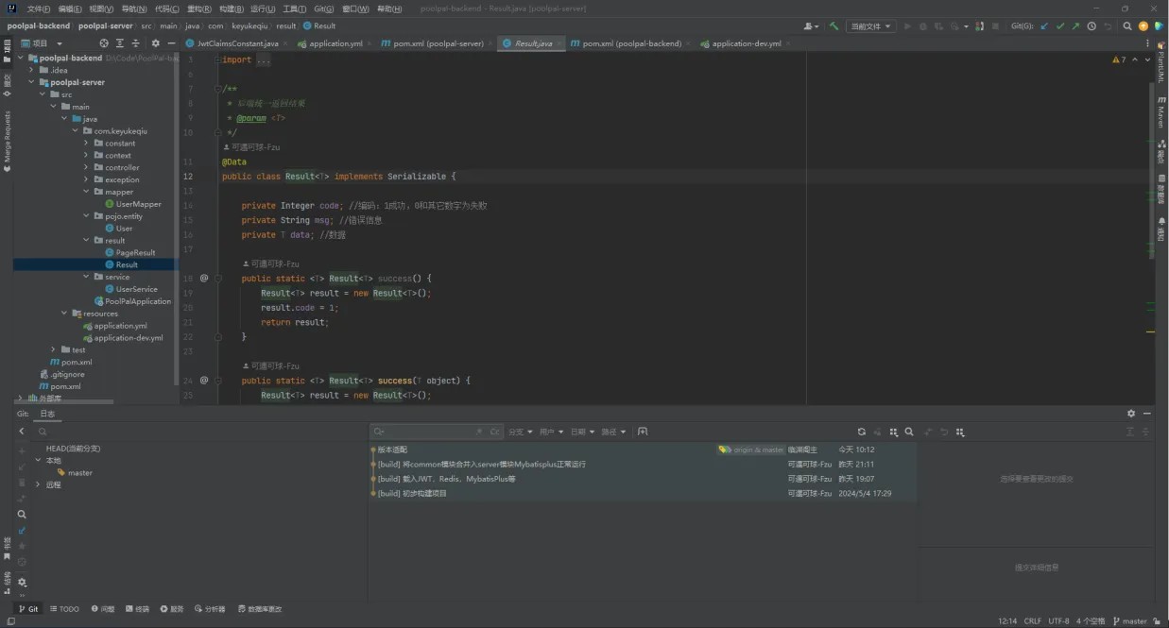Open Git history clock icon
The height and width of the screenshot is (628, 1169).
(x=1092, y=26)
